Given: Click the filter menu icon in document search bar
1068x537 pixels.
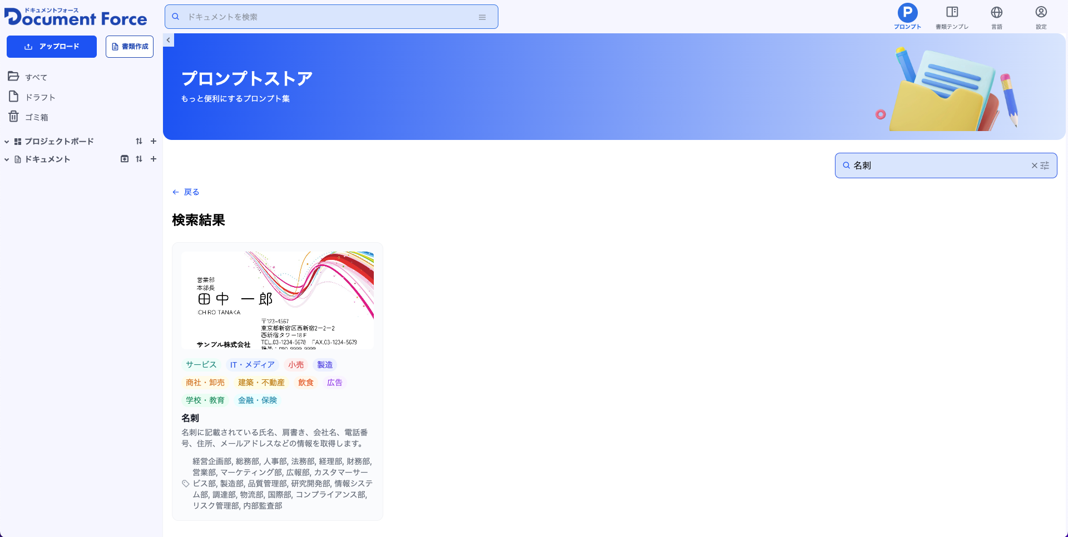Looking at the screenshot, I should coord(482,17).
